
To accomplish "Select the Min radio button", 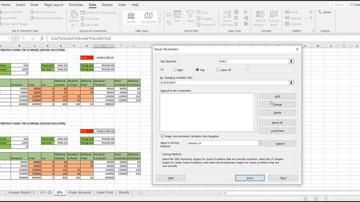I will [x=197, y=70].
